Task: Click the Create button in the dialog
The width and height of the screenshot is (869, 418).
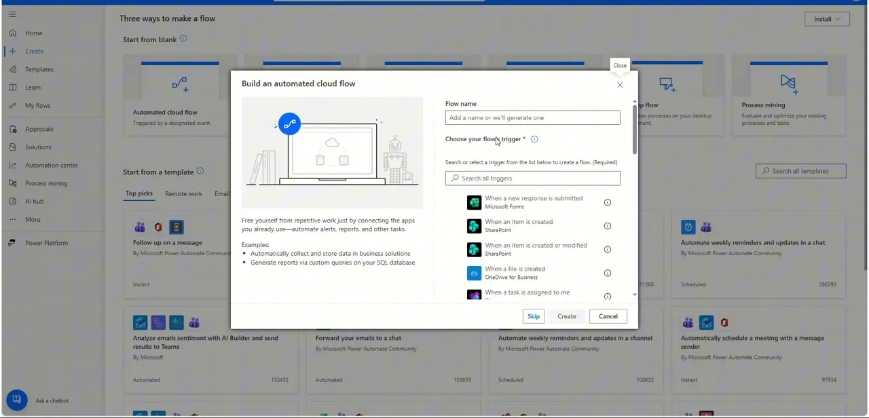Action: click(567, 316)
